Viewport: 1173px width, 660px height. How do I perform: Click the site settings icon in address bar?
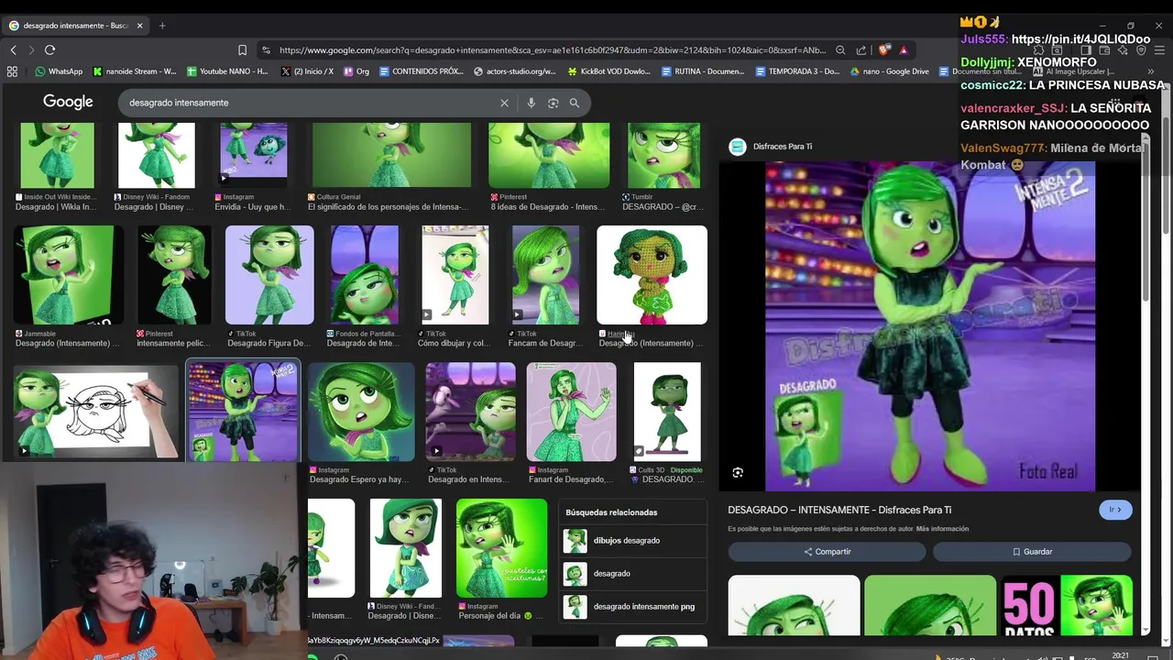266,50
